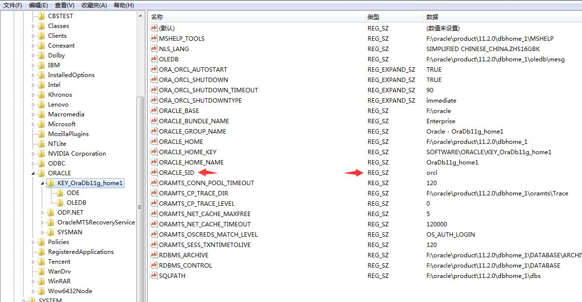Open the 文件(F) menu

pos(13,5)
